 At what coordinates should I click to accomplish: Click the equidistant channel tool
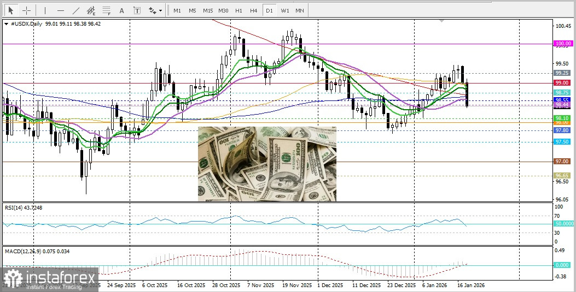(x=91, y=10)
